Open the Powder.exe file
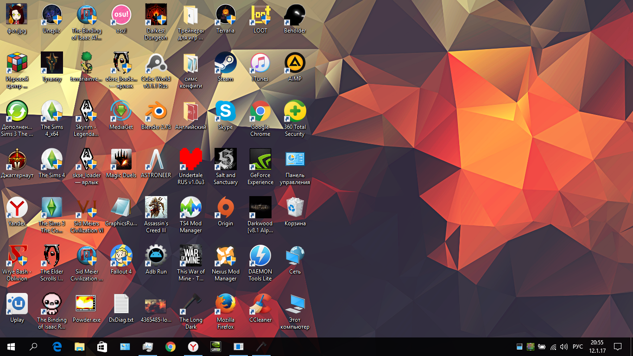Screen dimensions: 633x356 [87, 304]
